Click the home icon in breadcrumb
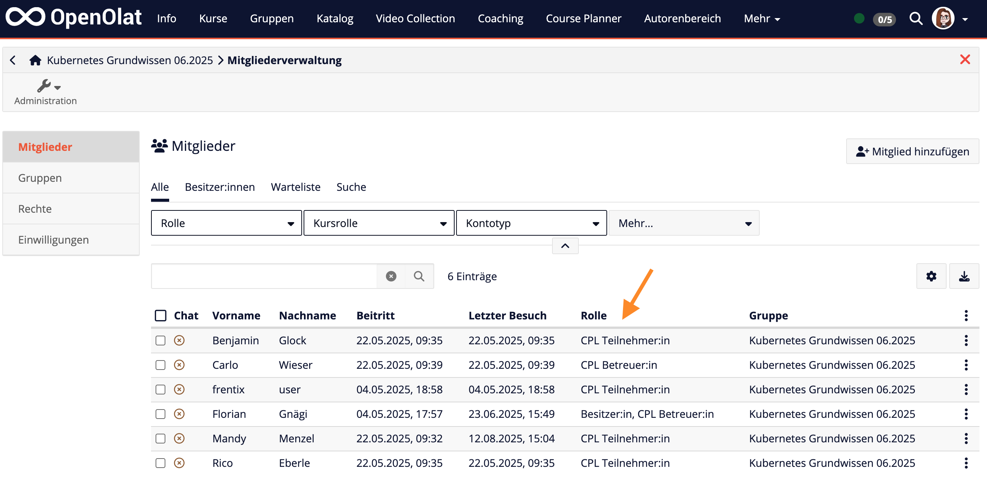Screen dimensions: 987x494 click(x=35, y=60)
